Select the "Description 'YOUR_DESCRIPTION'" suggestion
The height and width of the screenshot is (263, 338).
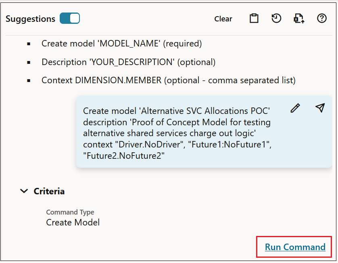click(128, 62)
